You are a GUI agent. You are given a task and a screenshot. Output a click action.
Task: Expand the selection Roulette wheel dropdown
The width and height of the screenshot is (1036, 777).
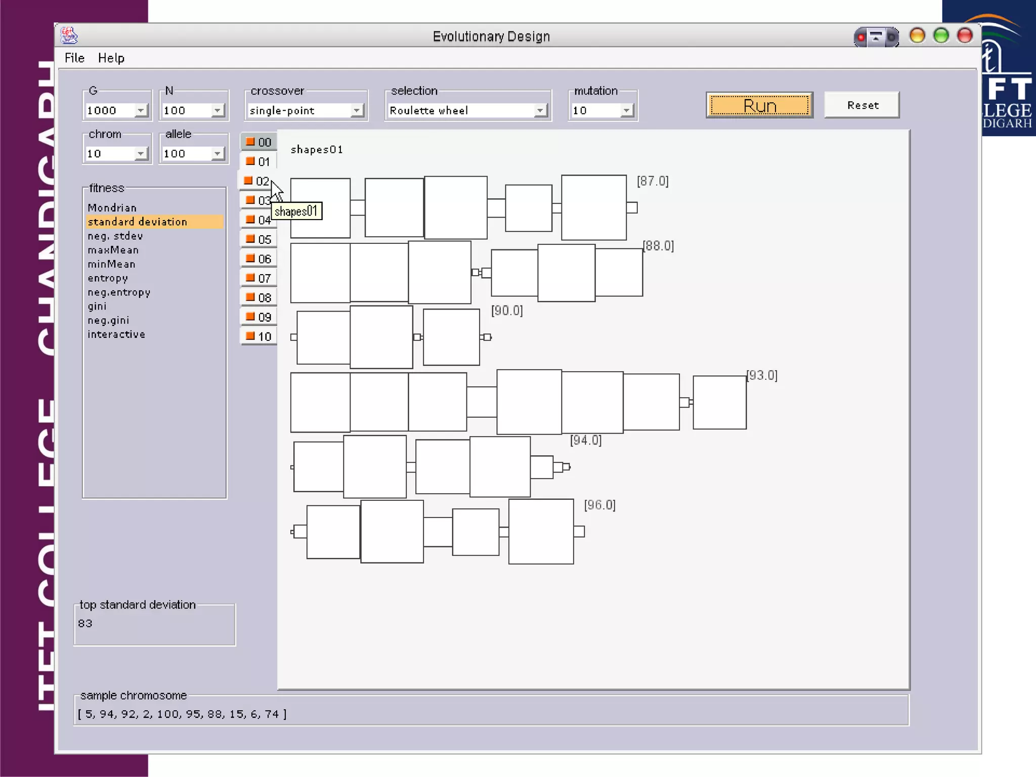click(x=540, y=110)
